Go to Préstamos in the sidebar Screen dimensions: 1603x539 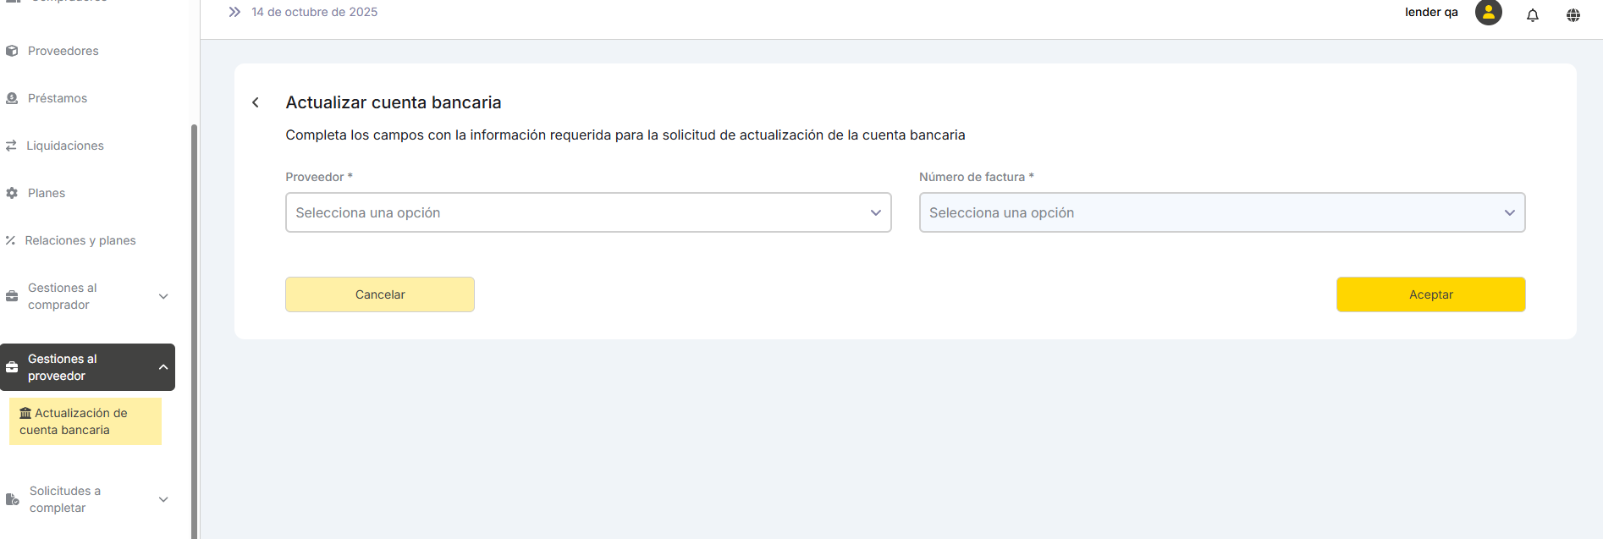point(58,98)
